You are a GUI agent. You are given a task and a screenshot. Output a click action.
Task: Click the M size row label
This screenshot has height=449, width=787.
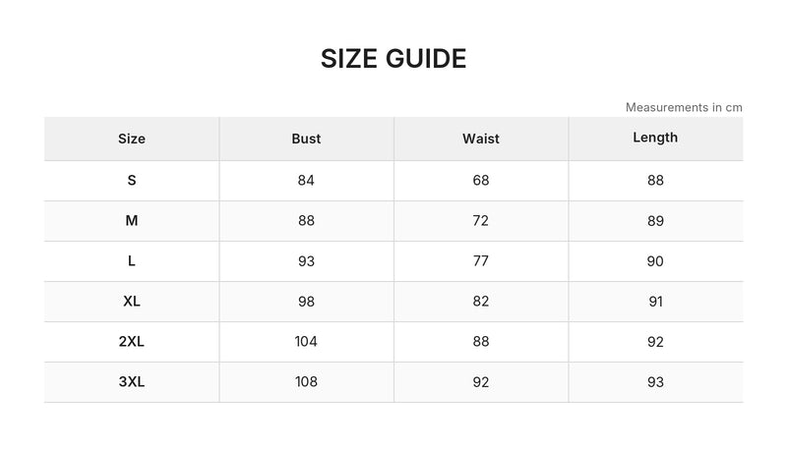tap(132, 220)
